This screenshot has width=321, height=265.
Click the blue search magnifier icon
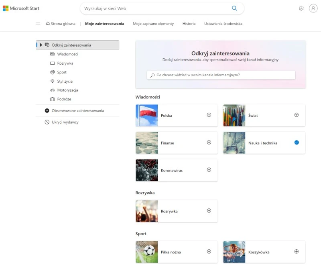234,8
